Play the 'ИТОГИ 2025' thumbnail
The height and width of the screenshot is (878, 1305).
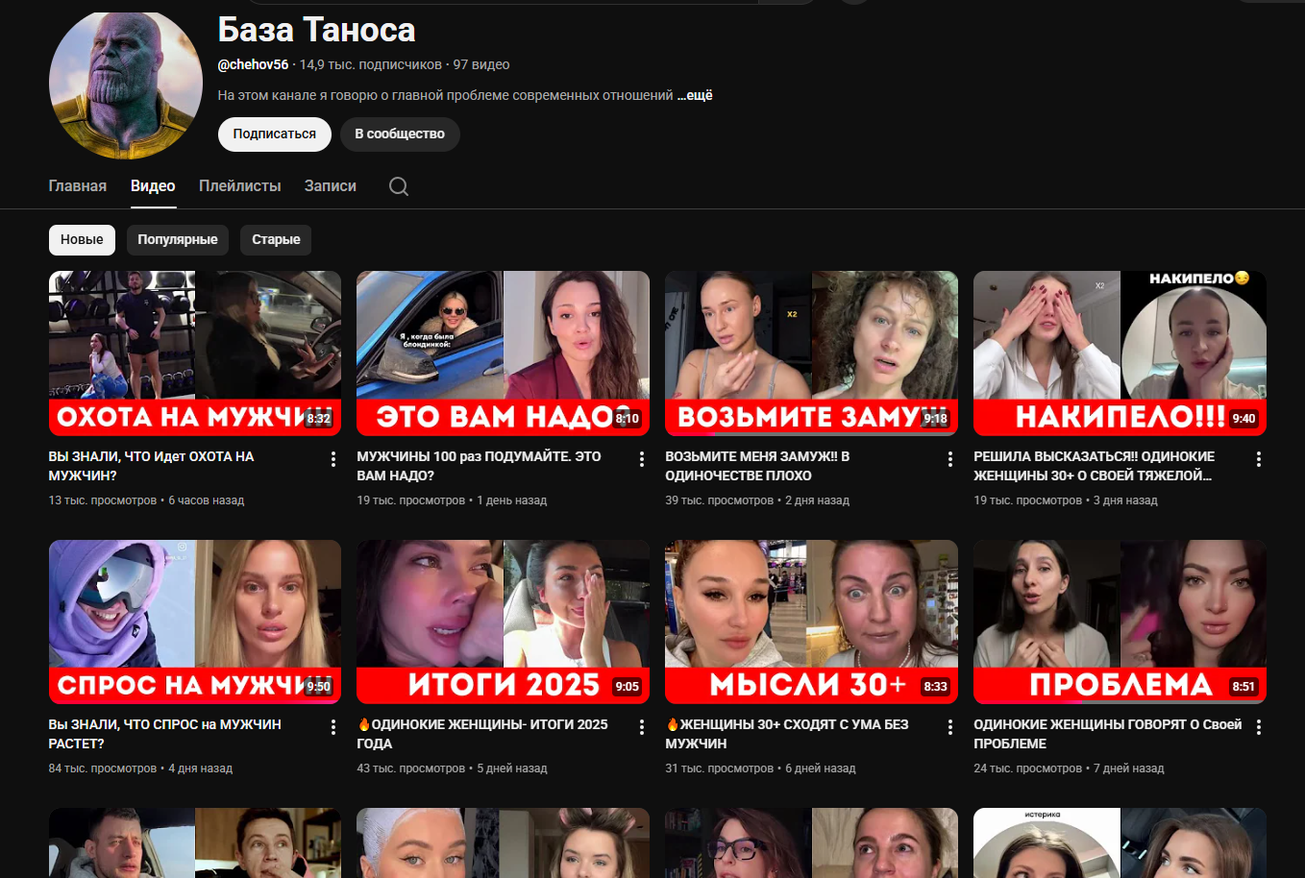tap(503, 622)
